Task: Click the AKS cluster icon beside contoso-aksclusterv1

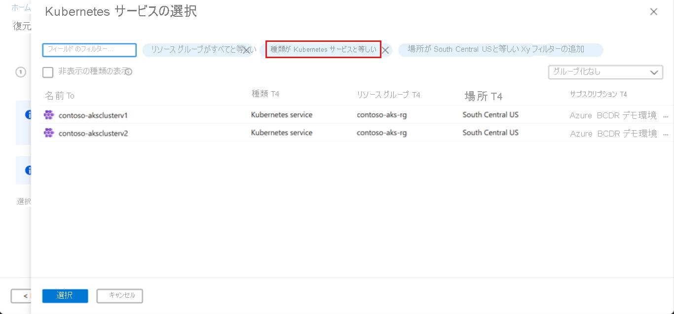Action: click(x=48, y=114)
